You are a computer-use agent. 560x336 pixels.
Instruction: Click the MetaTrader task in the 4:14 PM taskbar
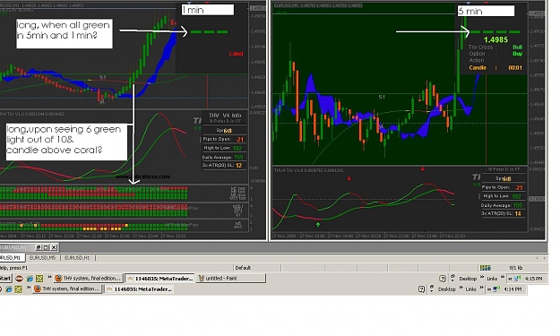click(x=139, y=289)
